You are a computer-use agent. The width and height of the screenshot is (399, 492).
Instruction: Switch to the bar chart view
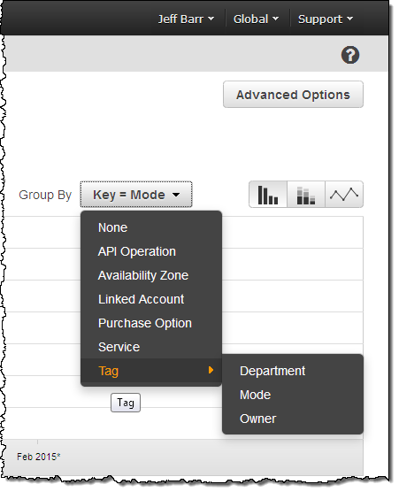[x=268, y=195]
